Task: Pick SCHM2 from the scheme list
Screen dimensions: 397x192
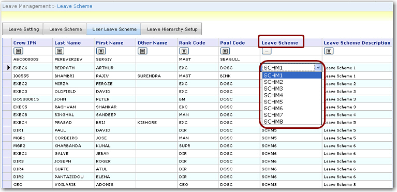Action: (292, 82)
